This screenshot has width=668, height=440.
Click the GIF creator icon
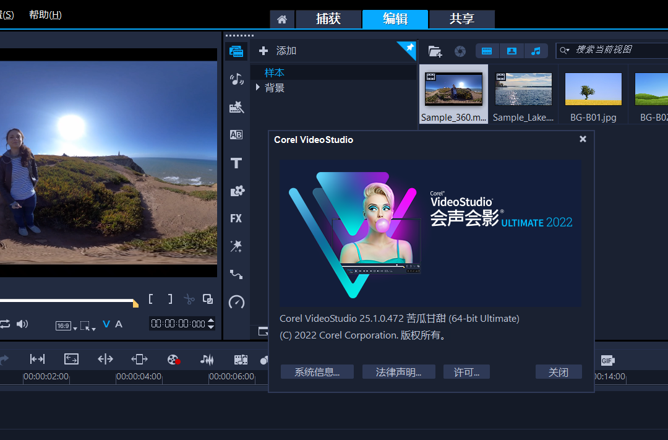pyautogui.click(x=607, y=360)
